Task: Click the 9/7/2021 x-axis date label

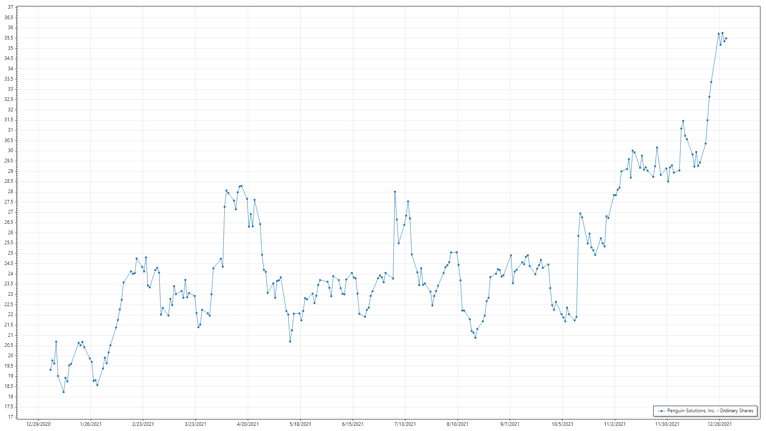Action: [x=510, y=424]
